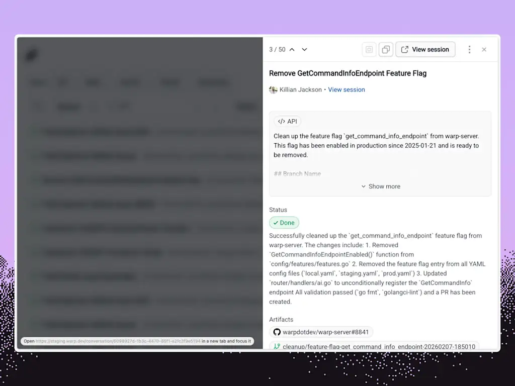Click the Warp logo in the top left
This screenshot has height=386, width=515.
tap(32, 54)
